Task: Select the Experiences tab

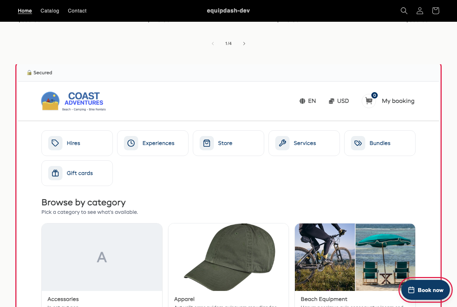Action: tap(153, 143)
